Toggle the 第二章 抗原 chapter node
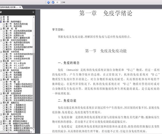Viewport: 162px width, 134px height. pyautogui.click(x=1, y=29)
